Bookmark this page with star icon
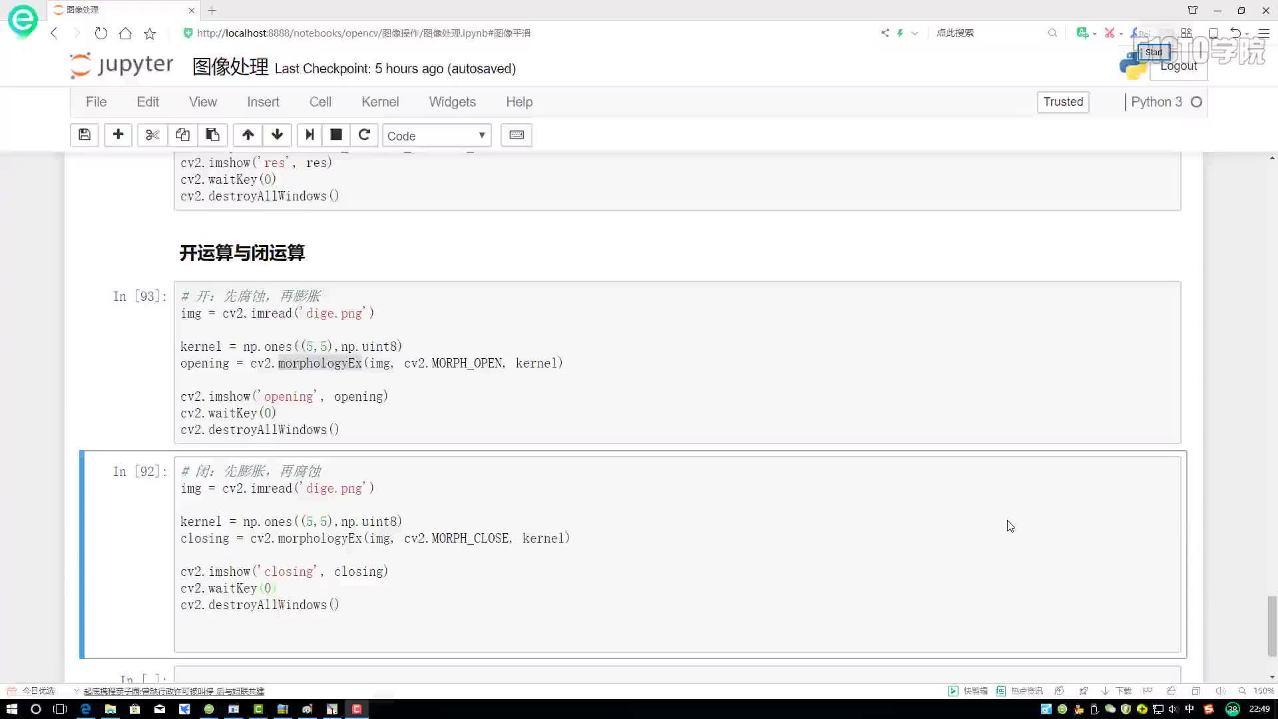The height and width of the screenshot is (719, 1278). coord(150,33)
